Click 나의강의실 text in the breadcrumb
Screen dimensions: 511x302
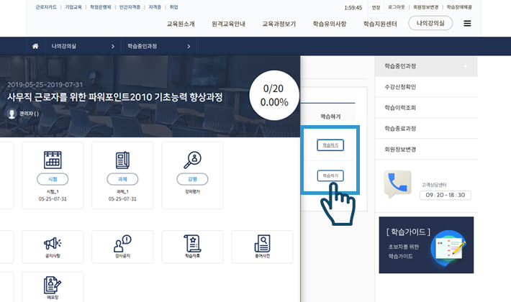point(64,46)
